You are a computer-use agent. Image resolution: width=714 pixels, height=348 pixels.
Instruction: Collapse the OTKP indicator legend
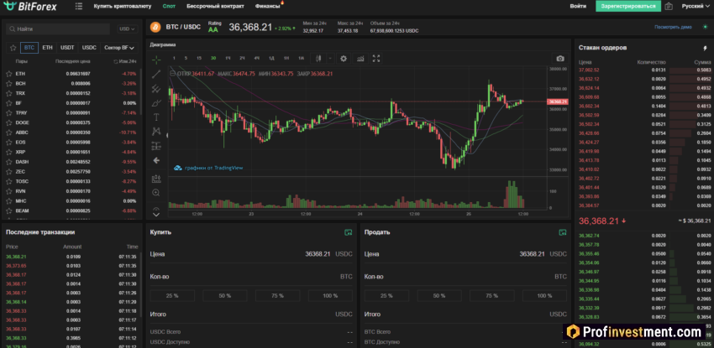point(172,74)
